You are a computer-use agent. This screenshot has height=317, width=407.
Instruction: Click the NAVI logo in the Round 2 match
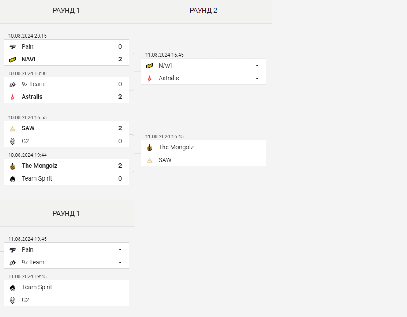(x=149, y=66)
